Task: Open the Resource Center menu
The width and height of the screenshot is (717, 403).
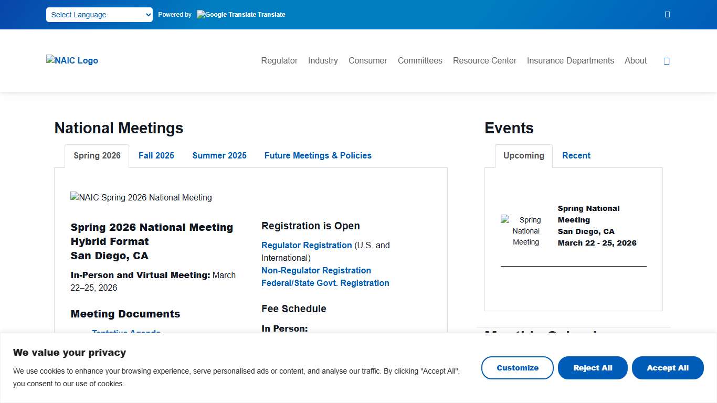Action: (x=484, y=60)
